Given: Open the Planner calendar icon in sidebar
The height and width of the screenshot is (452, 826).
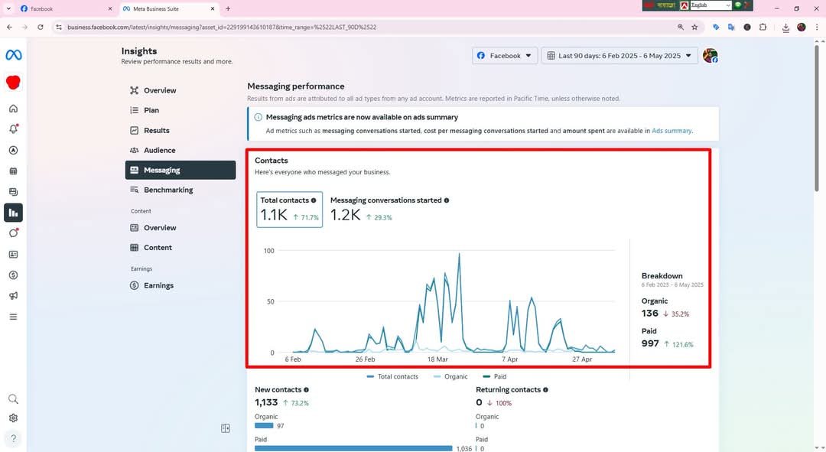Looking at the screenshot, I should tap(13, 171).
